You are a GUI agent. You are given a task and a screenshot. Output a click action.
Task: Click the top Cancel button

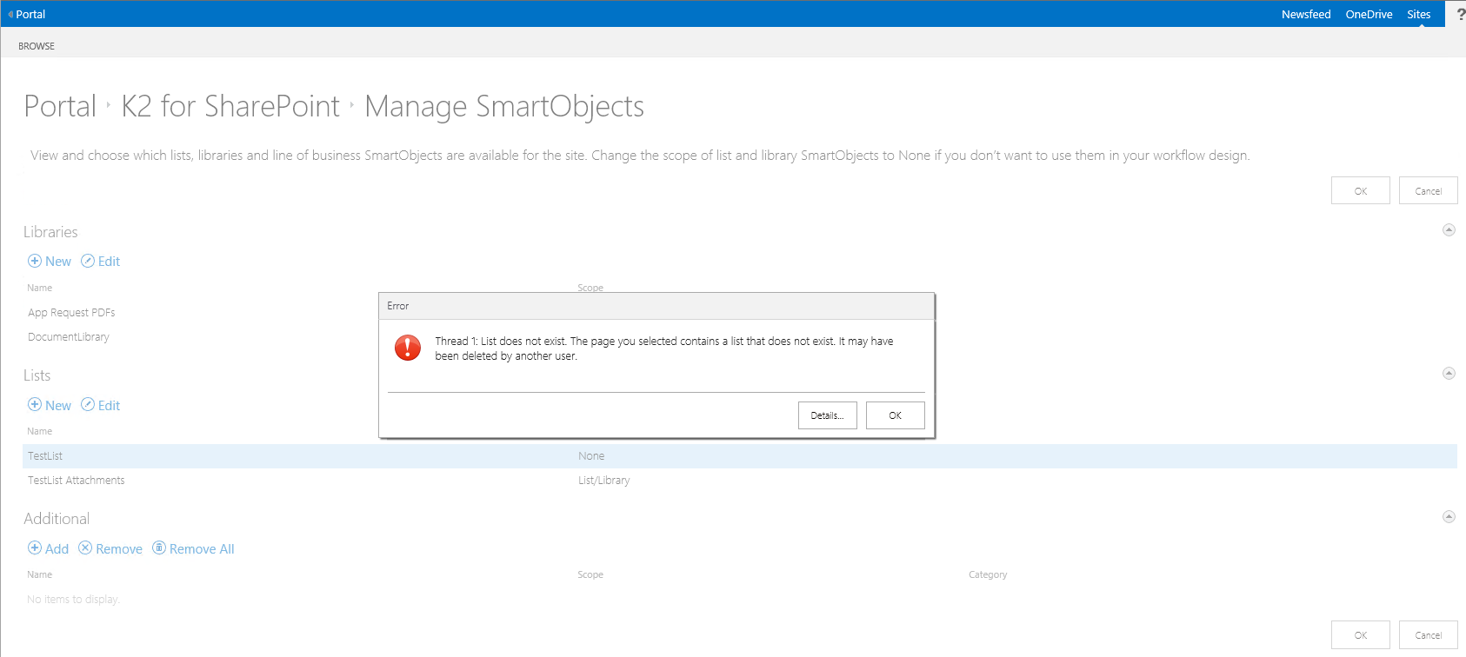pos(1428,191)
